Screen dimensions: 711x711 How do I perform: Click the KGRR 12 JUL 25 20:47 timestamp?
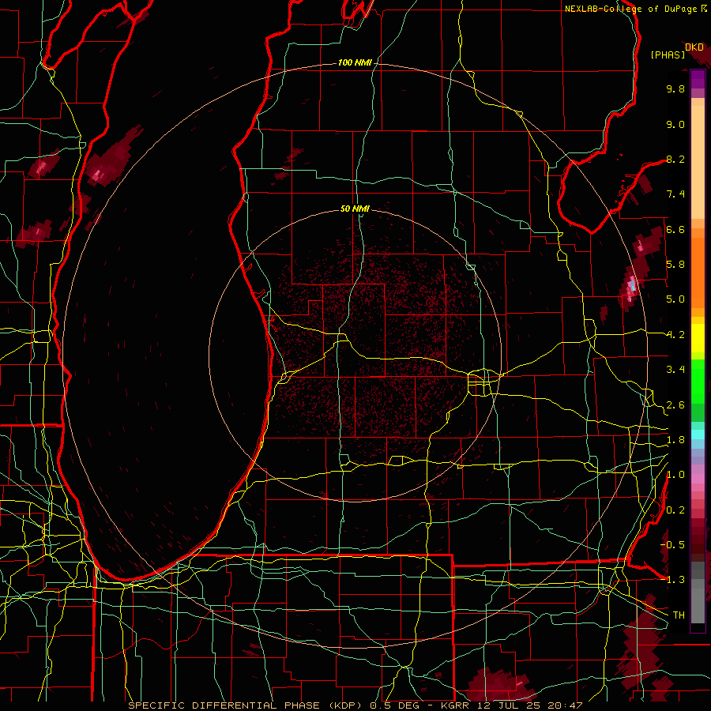click(511, 705)
